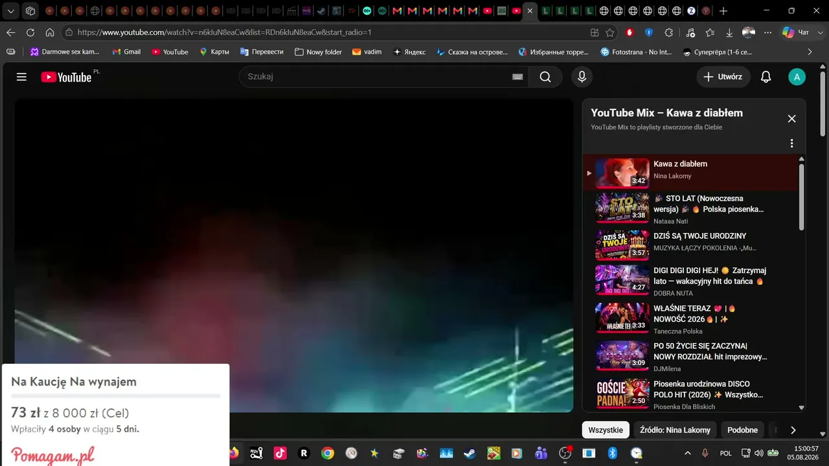Screen dimensions: 829x466
Task: Reload the page
Action: [30, 32]
